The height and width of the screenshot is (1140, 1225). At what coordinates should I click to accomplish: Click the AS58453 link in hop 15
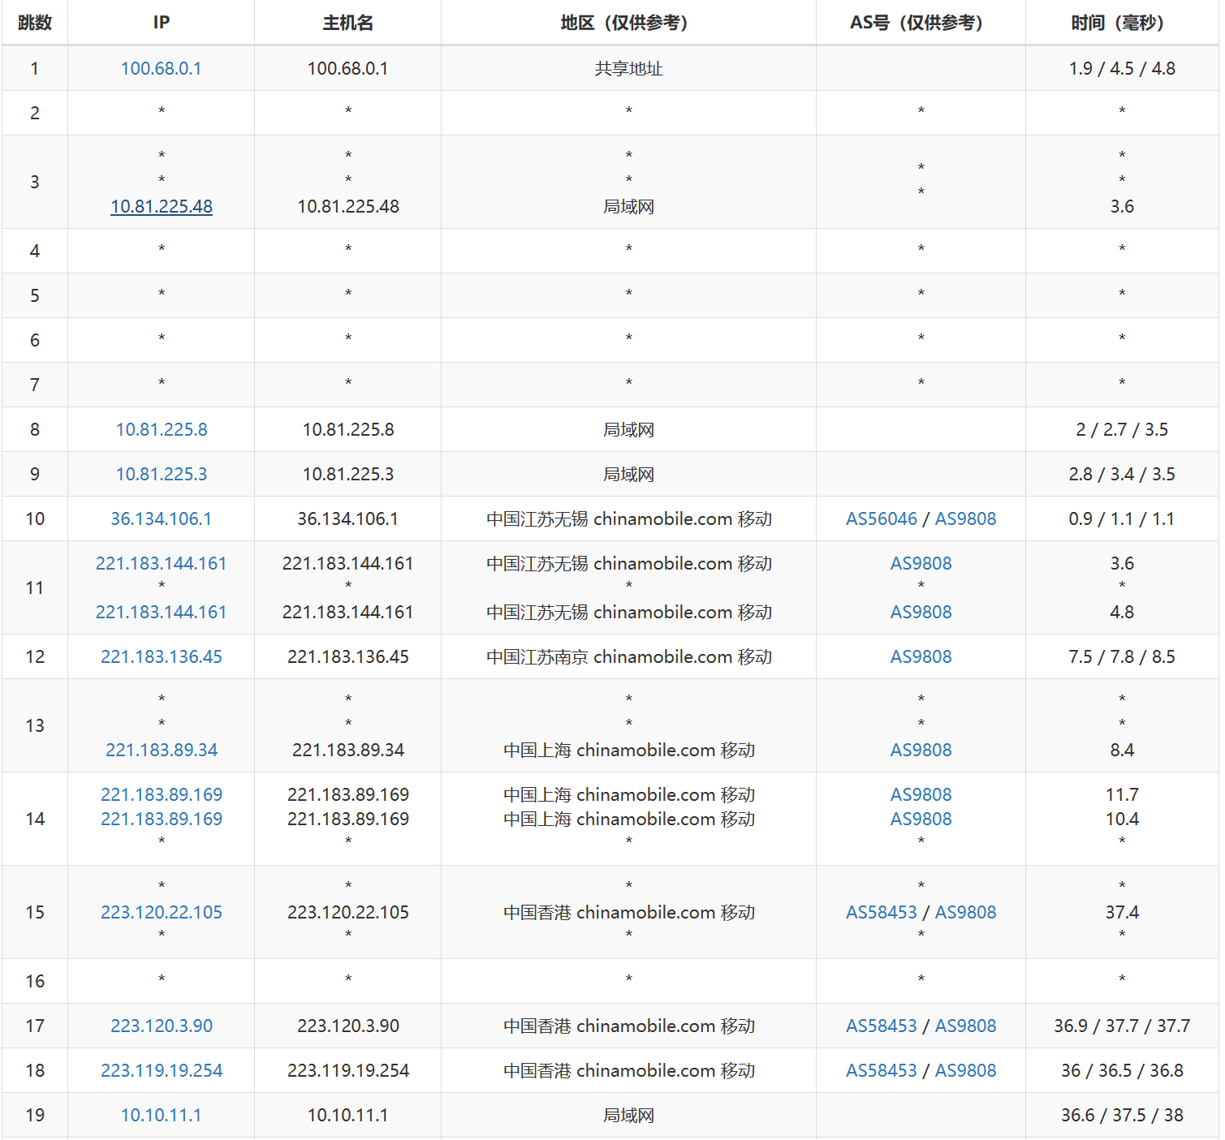882,912
